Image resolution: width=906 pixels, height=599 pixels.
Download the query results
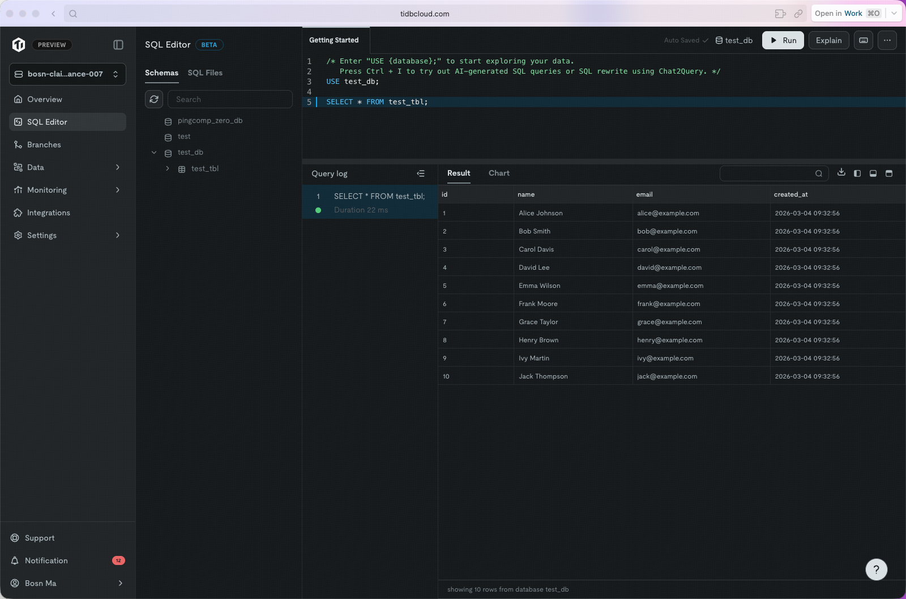pos(841,173)
